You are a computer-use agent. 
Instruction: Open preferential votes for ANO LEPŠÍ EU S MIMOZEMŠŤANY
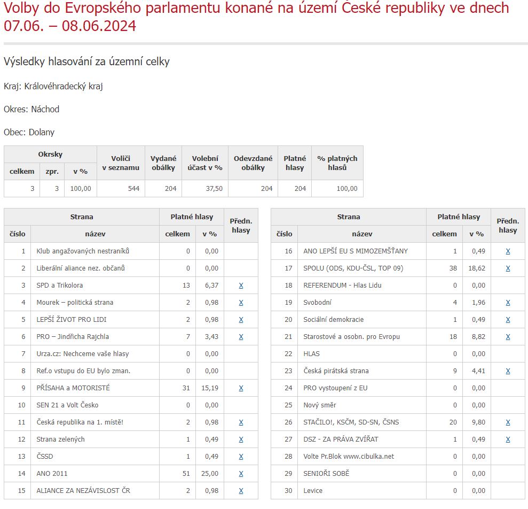(508, 251)
